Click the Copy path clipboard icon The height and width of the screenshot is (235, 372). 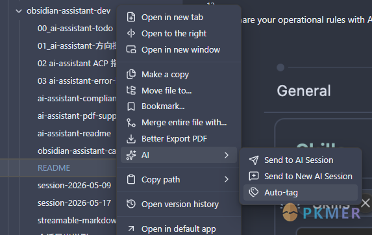pos(131,180)
